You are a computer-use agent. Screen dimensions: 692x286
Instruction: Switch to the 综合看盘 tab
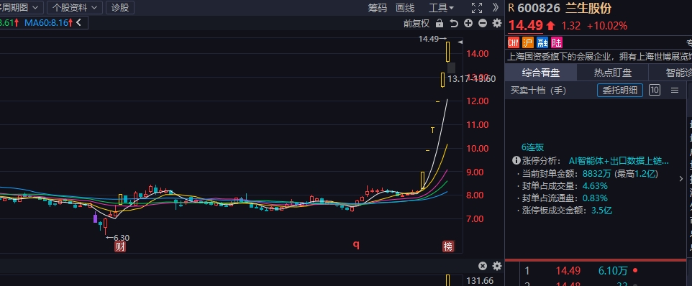click(541, 73)
